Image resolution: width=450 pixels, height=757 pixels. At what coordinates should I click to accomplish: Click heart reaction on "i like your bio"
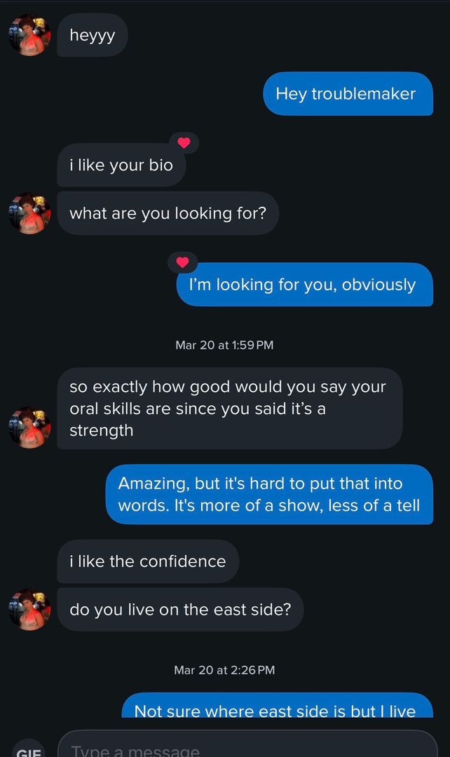[x=184, y=143]
